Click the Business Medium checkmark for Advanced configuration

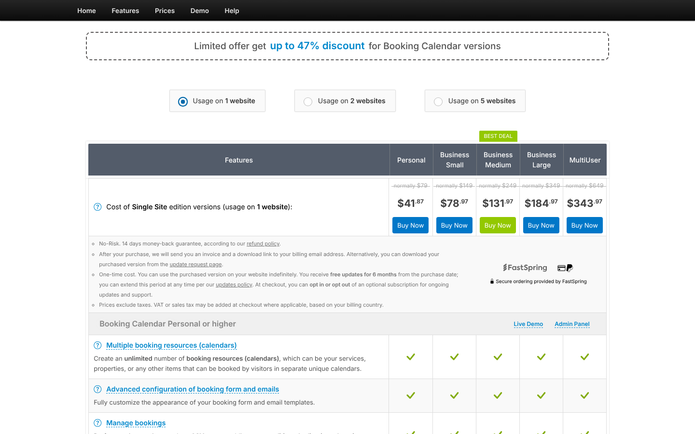pyautogui.click(x=498, y=395)
